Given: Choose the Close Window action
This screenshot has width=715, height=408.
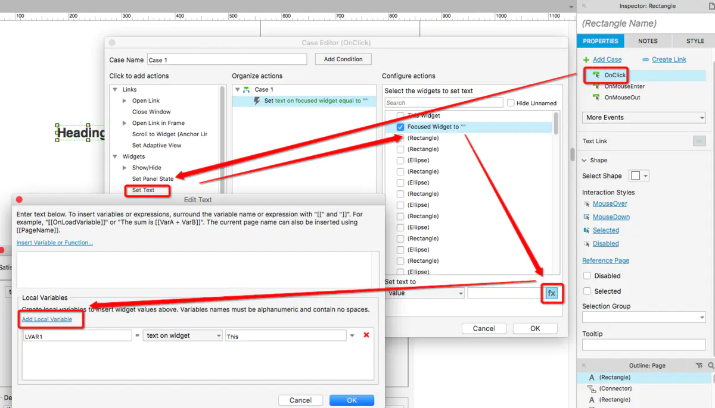Looking at the screenshot, I should click(151, 112).
